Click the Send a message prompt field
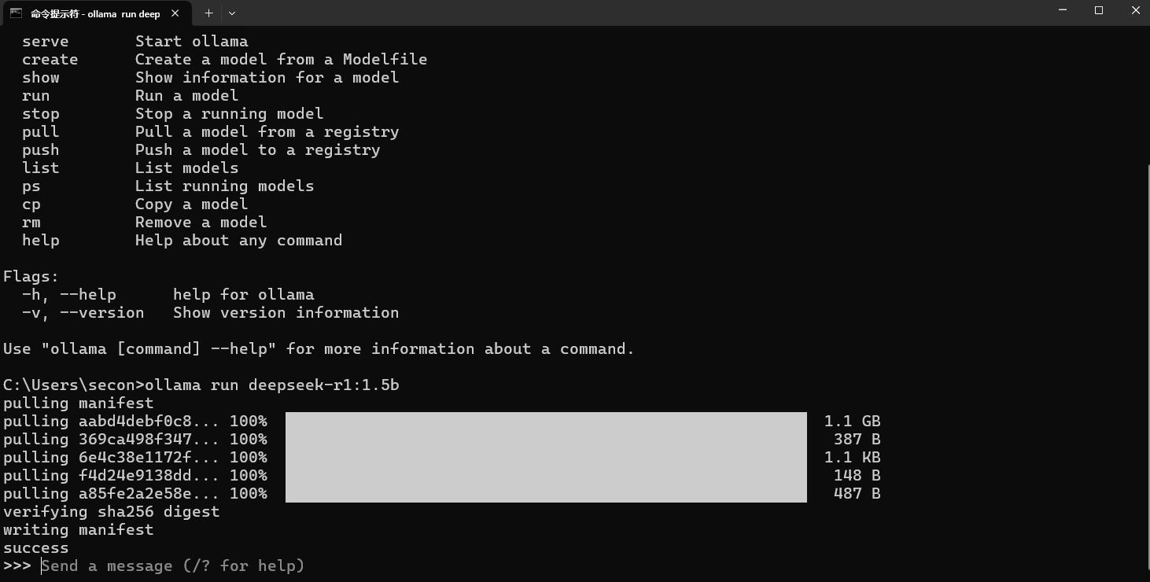The image size is (1150, 582). click(x=173, y=566)
